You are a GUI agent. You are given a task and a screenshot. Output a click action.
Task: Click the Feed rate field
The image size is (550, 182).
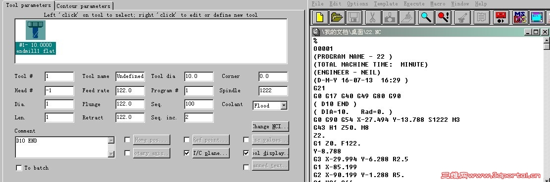(130, 91)
